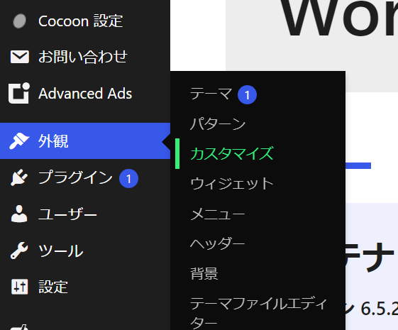
Task: Click the Cocoon 設定 gray circle icon
Action: 20,21
